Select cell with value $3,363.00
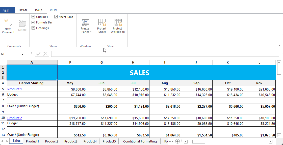This screenshot has width=283, height=145. click(x=102, y=135)
